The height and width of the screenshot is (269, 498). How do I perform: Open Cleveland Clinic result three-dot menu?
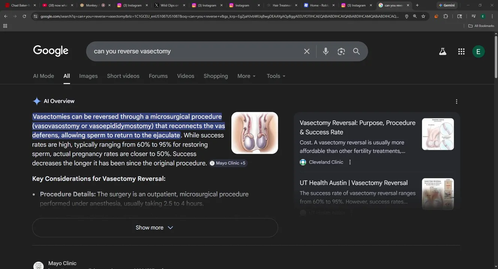[x=350, y=162]
